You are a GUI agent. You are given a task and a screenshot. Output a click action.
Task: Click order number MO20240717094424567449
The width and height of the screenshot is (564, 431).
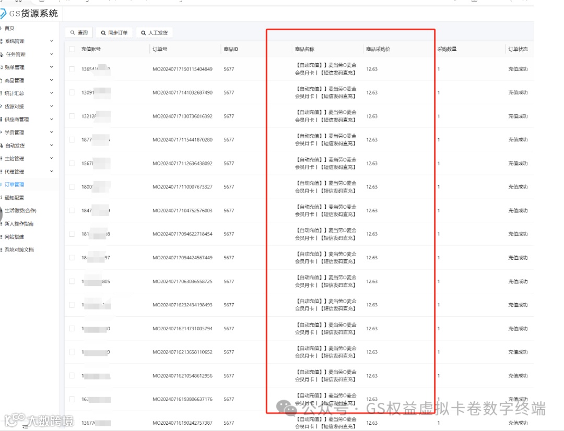click(182, 258)
